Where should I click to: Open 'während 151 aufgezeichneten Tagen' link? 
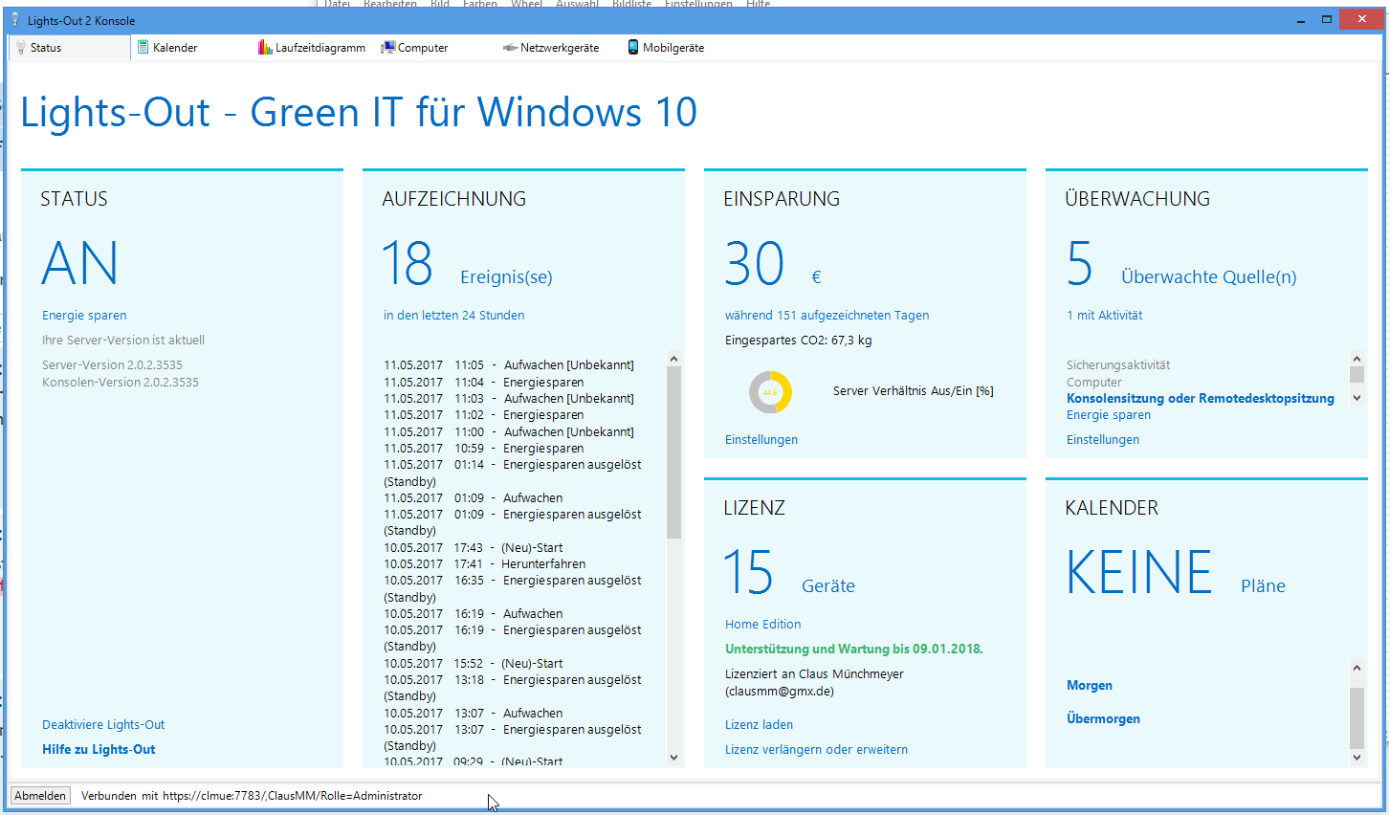click(827, 316)
